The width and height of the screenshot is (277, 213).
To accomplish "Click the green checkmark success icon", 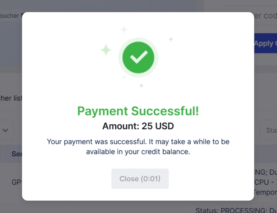I will [138, 57].
